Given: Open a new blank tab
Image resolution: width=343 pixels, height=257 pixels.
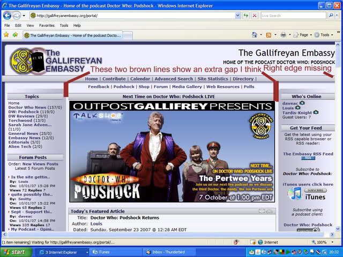Looking at the screenshot, I should coord(128,36).
